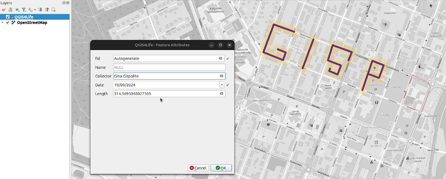
Task: Click Filter Legend by Expression epsilon icon
Action: pyautogui.click(x=30, y=10)
